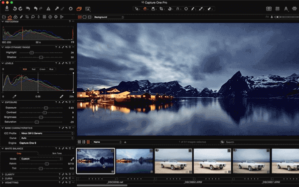Open the Library folder tool tab
Viewport: 299px width, 187px height.
(x=3, y=17)
